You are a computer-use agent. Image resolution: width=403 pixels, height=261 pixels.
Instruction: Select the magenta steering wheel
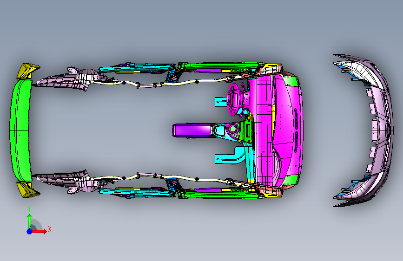point(234,99)
